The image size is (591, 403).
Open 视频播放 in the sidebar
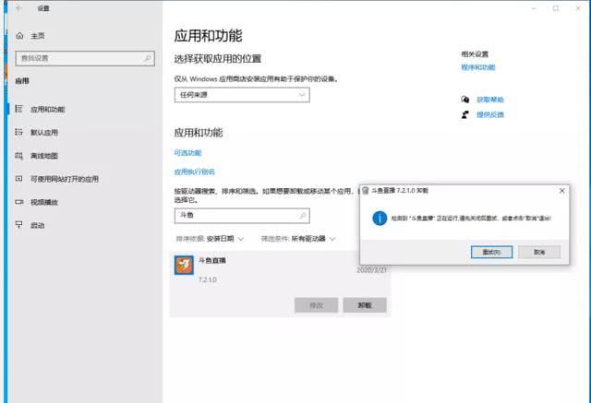[44, 202]
